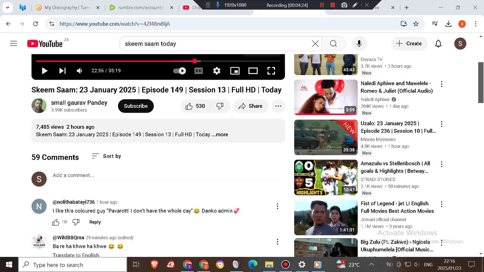Switch to miniplayer mode
The height and width of the screenshot is (272, 484).
(x=235, y=71)
